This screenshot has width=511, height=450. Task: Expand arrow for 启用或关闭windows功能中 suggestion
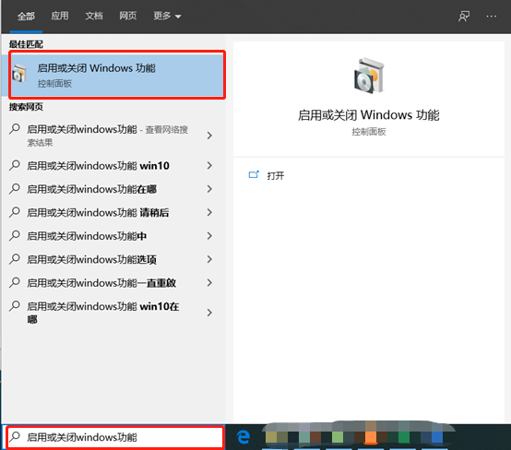pyautogui.click(x=209, y=236)
